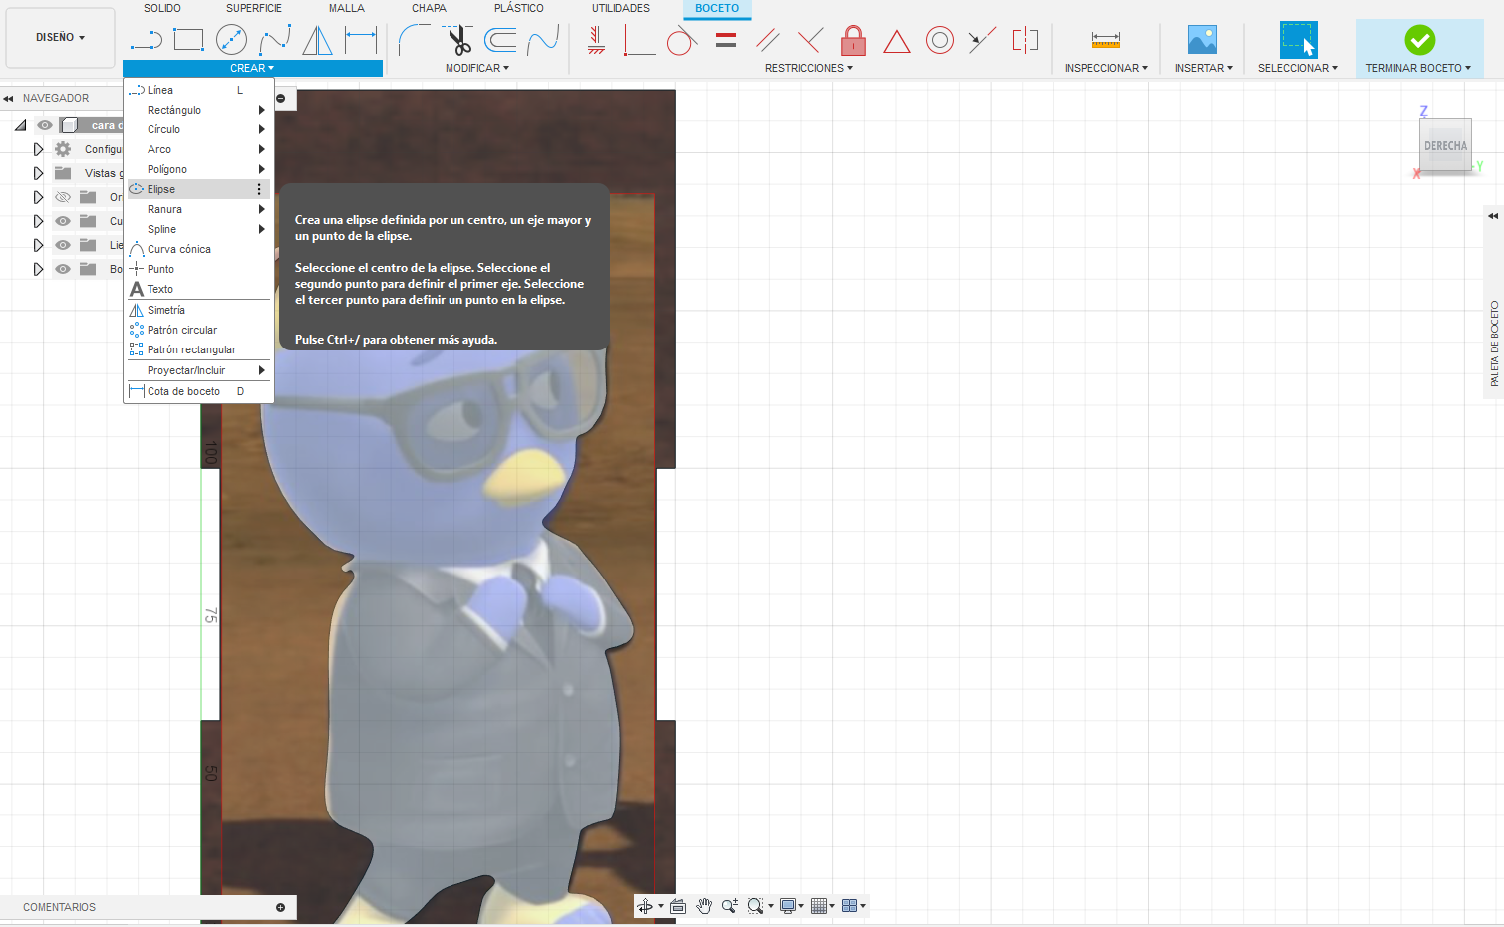Select the Offset tool icon

pyautogui.click(x=500, y=40)
